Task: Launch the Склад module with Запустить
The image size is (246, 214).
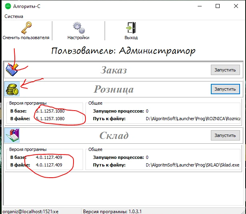Action: [x=225, y=135]
